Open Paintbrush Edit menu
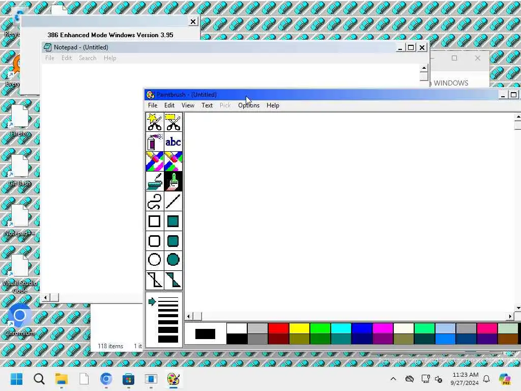The height and width of the screenshot is (391, 521). click(169, 105)
